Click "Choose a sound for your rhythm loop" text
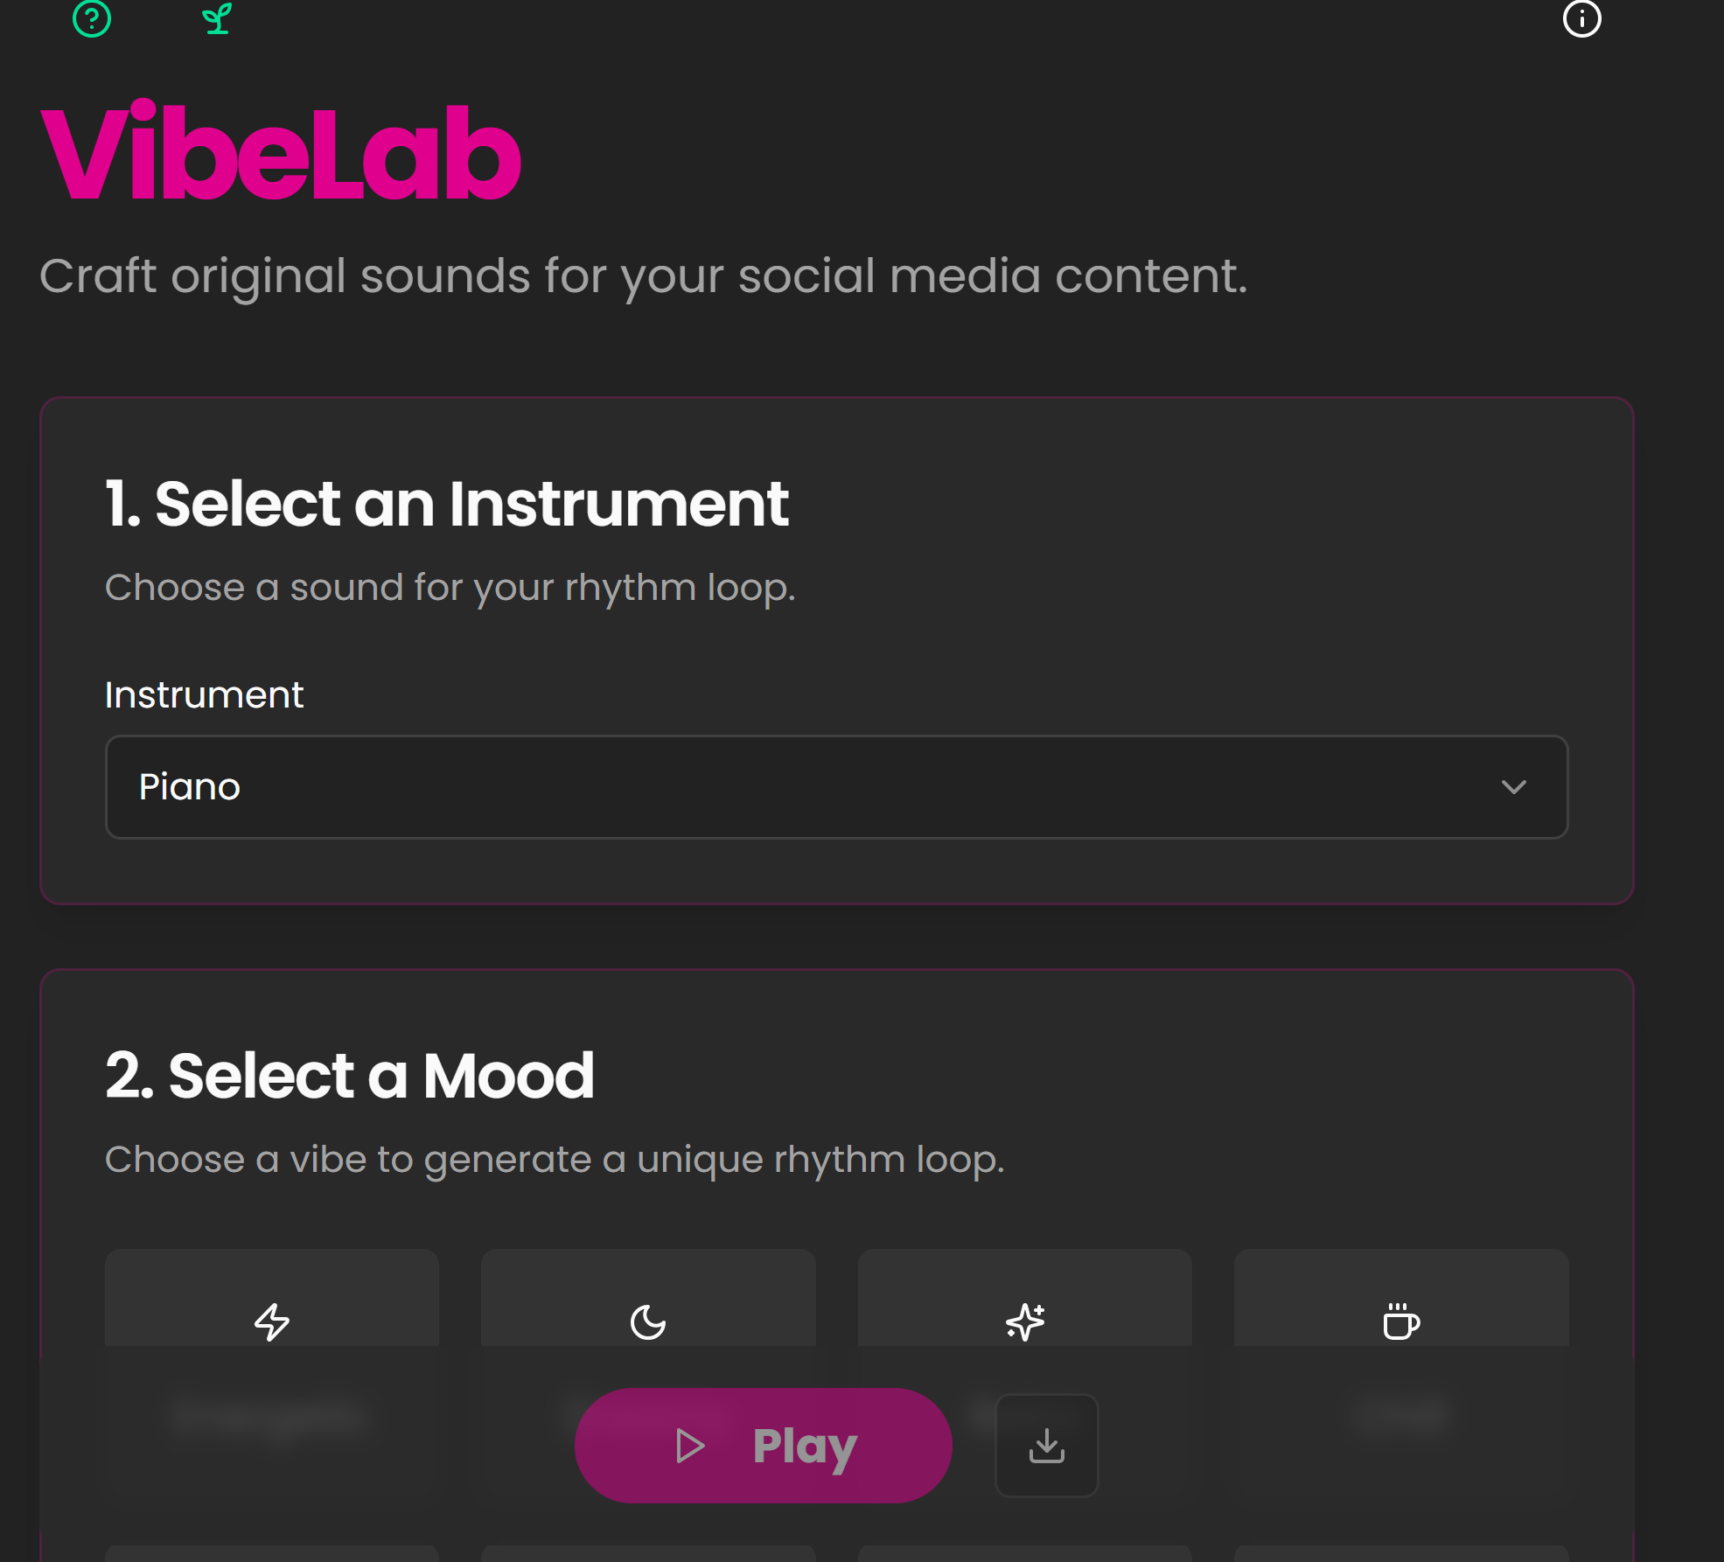This screenshot has width=1724, height=1562. click(x=450, y=588)
